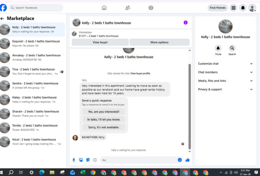Screen dimensions: 260x176
Task: Attach a photo with image icon
Action: pyautogui.click(x=81, y=160)
